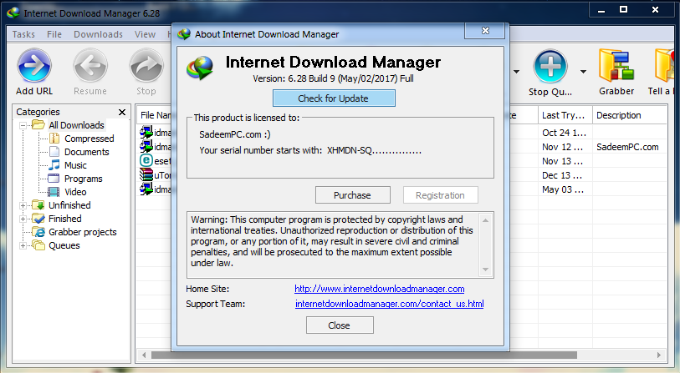
Task: Click the download list horizontal scrollbar thumb
Action: click(x=364, y=355)
